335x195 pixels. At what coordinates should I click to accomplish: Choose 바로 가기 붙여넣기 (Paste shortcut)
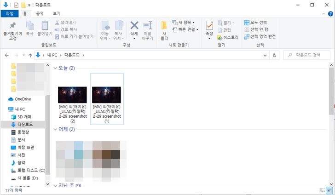[x=74, y=36]
